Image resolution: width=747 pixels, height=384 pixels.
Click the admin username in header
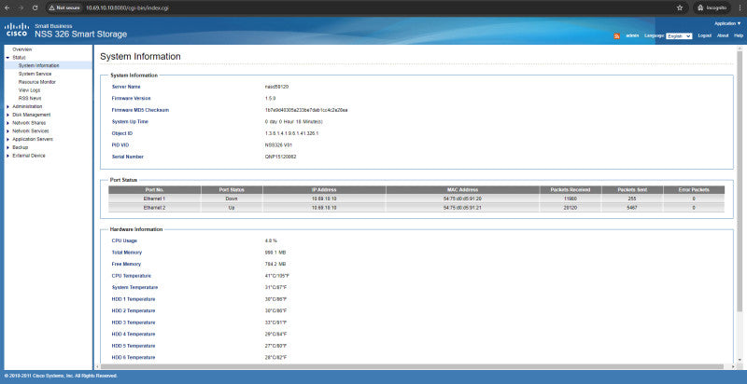(x=632, y=36)
